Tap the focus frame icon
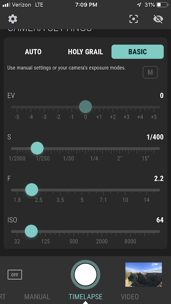 134,19
